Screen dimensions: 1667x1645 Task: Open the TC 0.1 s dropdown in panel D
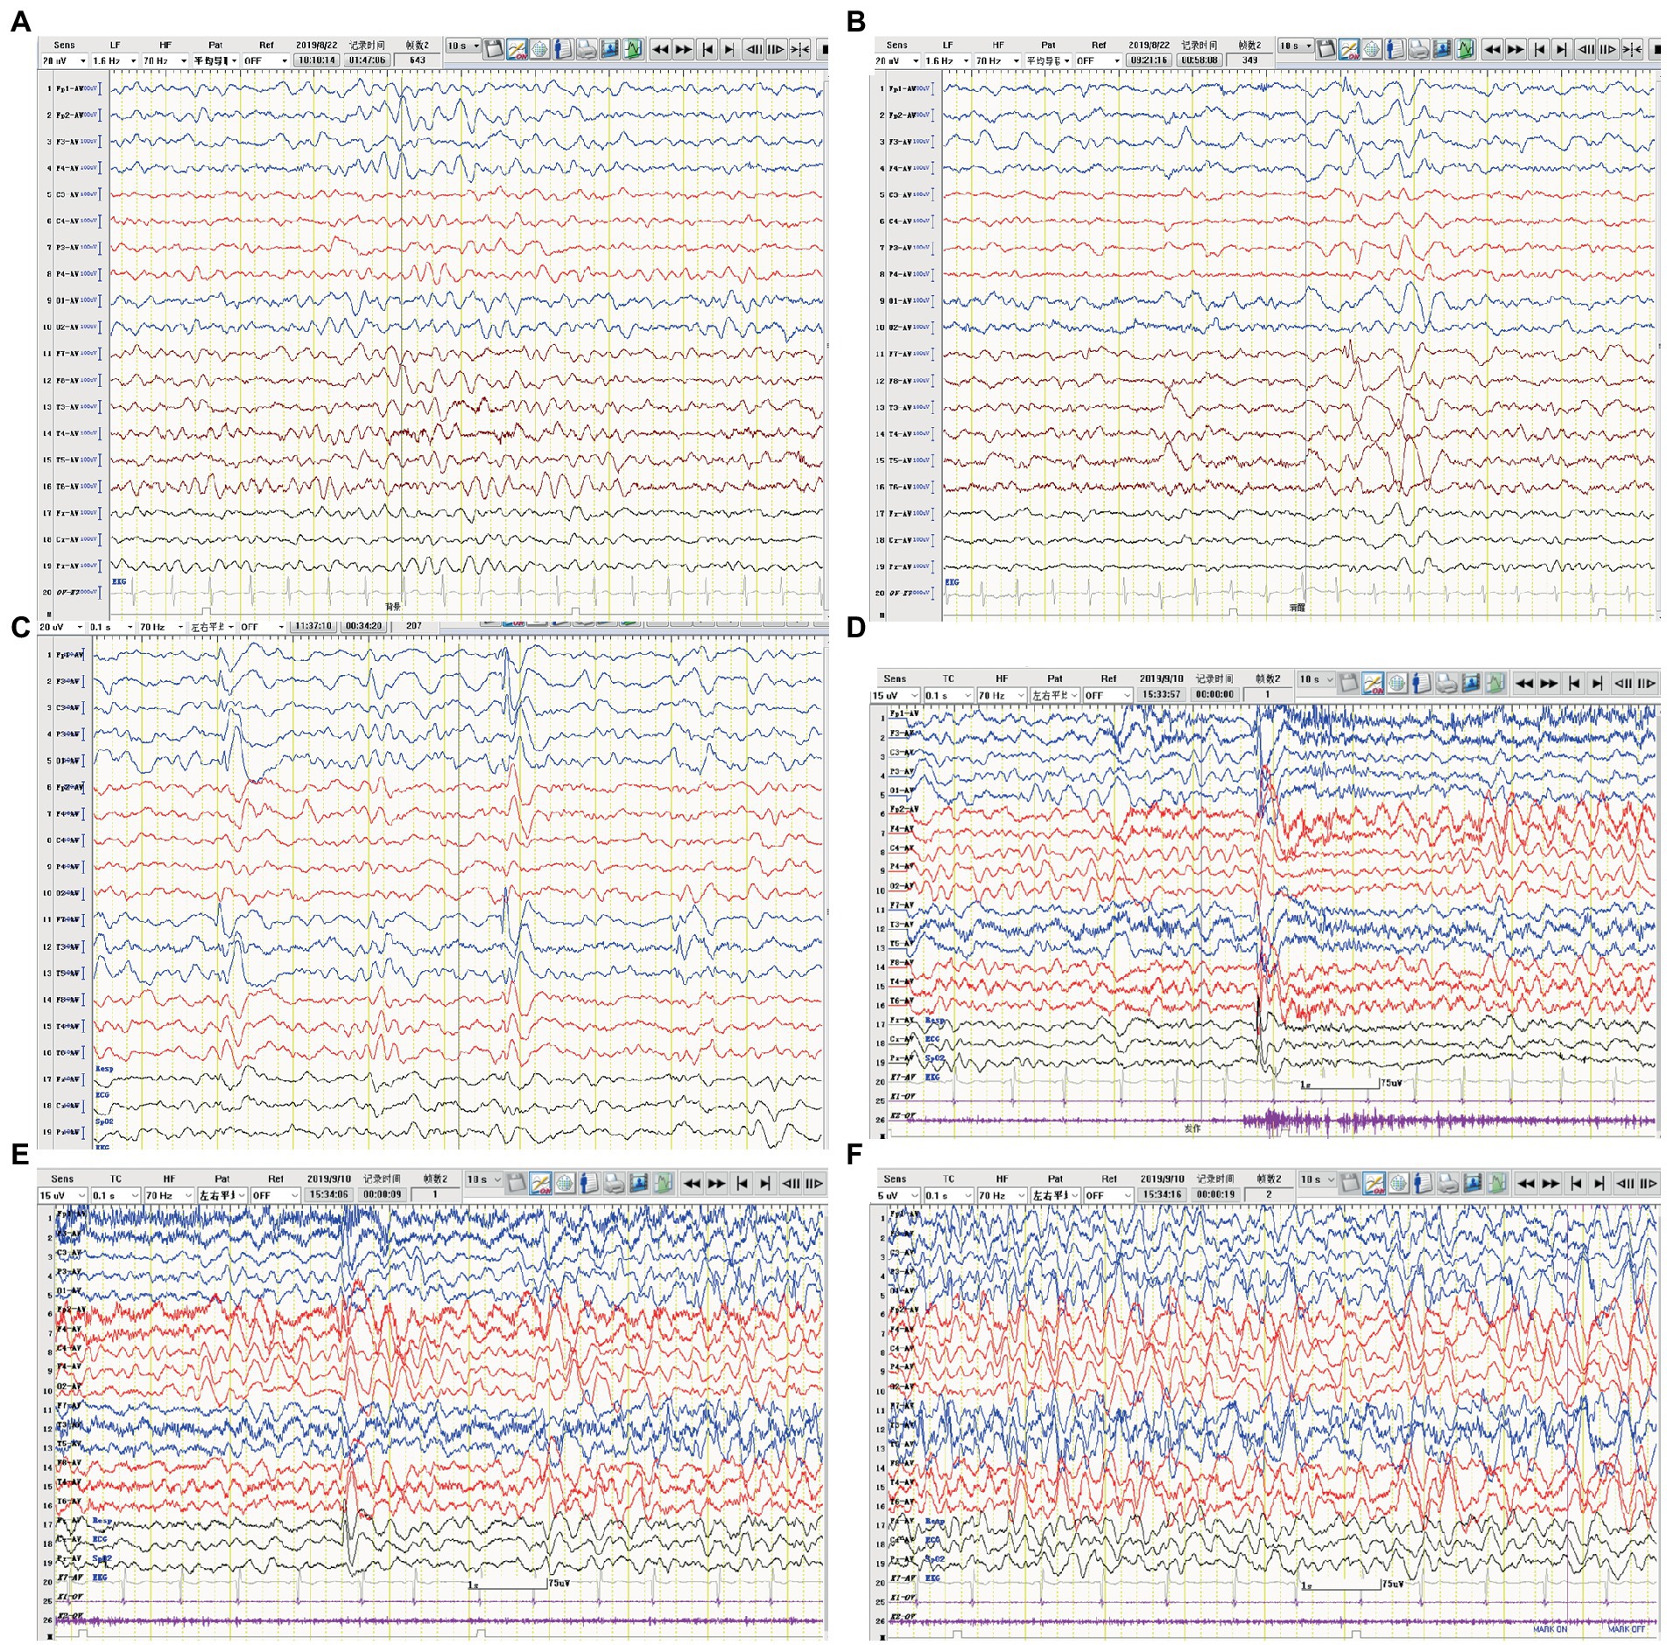[948, 695]
